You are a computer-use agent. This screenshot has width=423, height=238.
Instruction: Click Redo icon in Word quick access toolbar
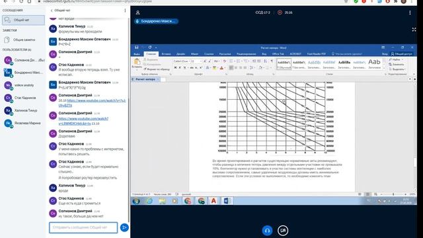pos(150,48)
